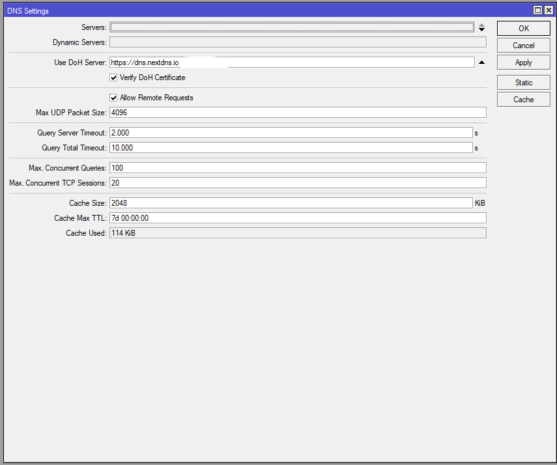Viewport: 557px width, 465px height.
Task: Edit the Query Total Timeout field
Action: [x=291, y=148]
